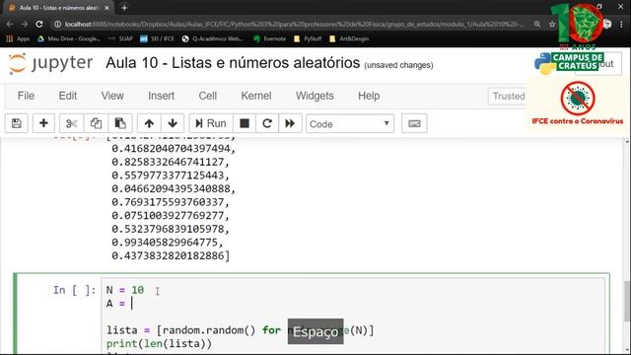Open the Chrome three-dot menu

pyautogui.click(x=621, y=24)
